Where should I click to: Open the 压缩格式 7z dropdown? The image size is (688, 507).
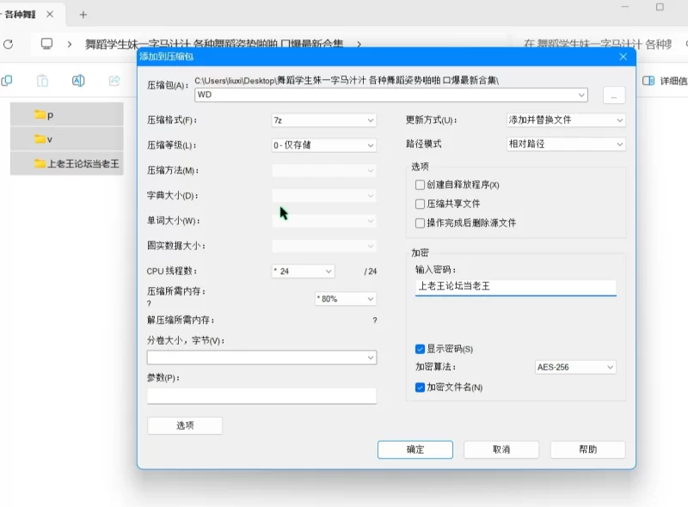coord(323,120)
